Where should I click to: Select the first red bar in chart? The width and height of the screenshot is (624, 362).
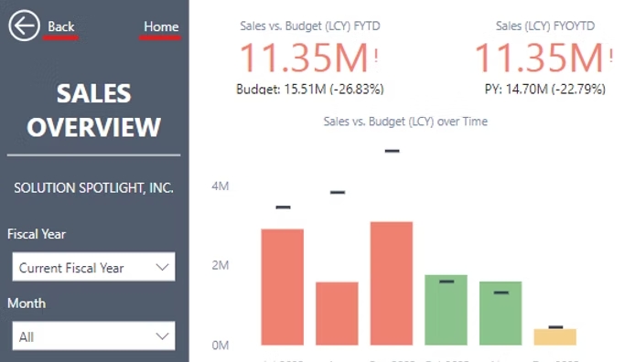pos(283,287)
